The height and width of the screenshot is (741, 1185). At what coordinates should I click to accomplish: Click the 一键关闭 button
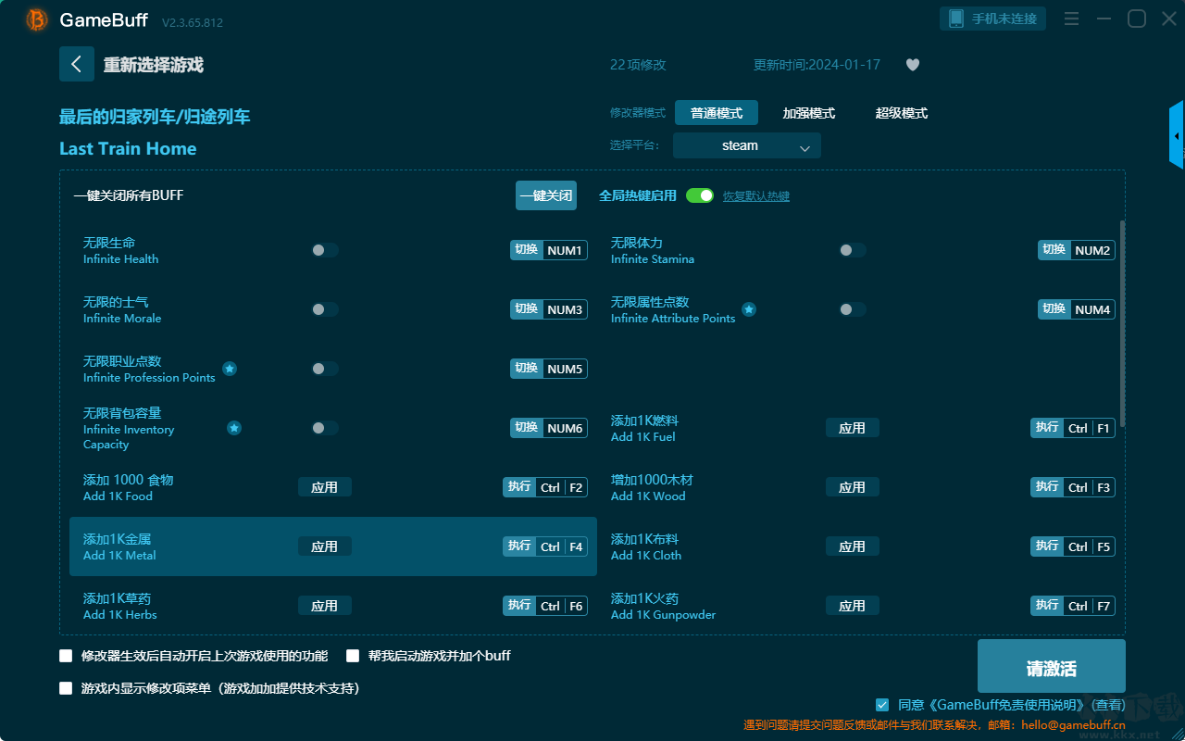pyautogui.click(x=546, y=195)
